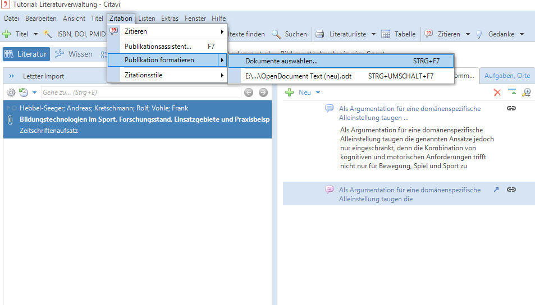Open the Extras menu
This screenshot has height=305, width=535.
click(170, 19)
